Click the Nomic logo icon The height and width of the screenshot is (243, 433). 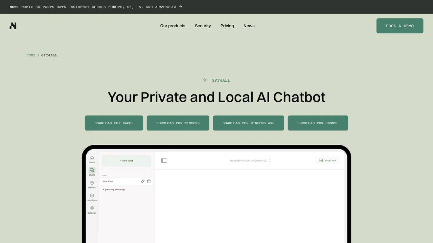pos(13,26)
